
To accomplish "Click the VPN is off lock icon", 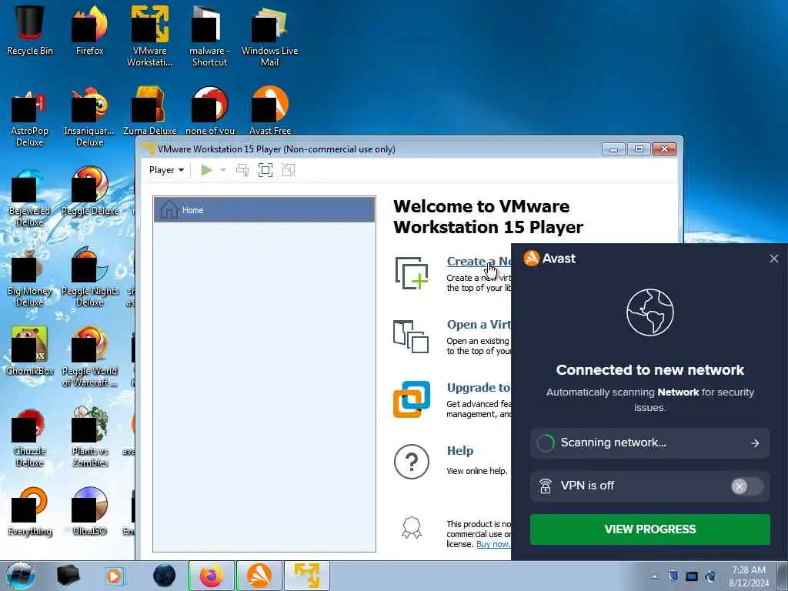I will (x=546, y=486).
